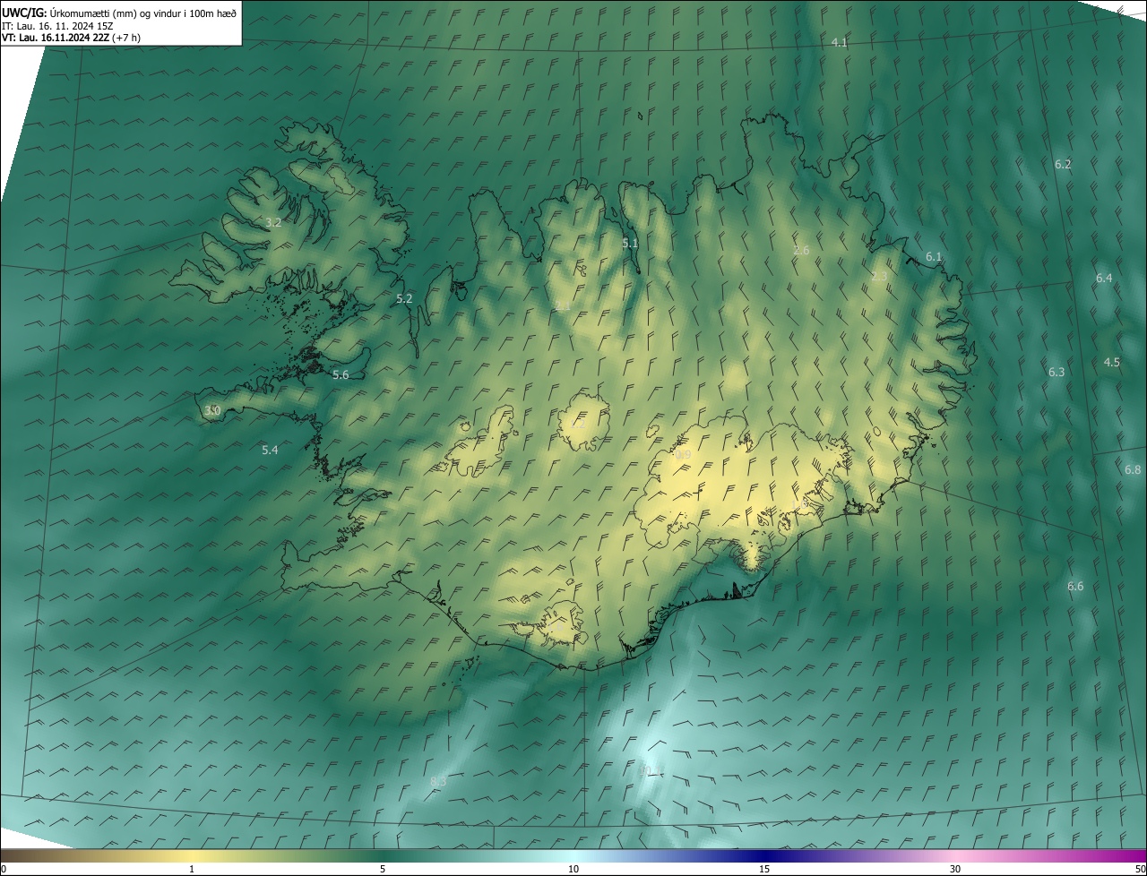Click the 1.2 value on the small ice cap
This screenshot has width=1147, height=876.
pos(578,424)
